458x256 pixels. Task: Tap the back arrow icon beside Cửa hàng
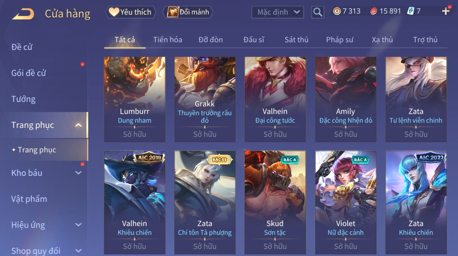pyautogui.click(x=23, y=14)
